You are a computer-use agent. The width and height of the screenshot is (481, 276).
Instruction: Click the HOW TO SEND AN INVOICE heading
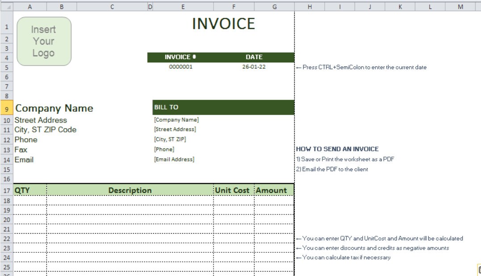[337, 149]
